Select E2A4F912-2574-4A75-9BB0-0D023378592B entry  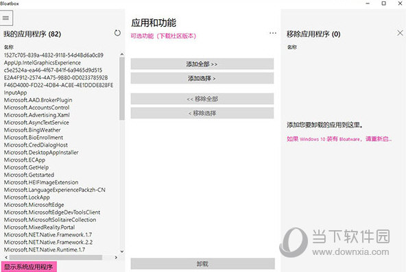point(56,77)
